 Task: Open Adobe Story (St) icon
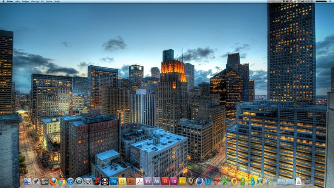pyautogui.click(x=122, y=181)
